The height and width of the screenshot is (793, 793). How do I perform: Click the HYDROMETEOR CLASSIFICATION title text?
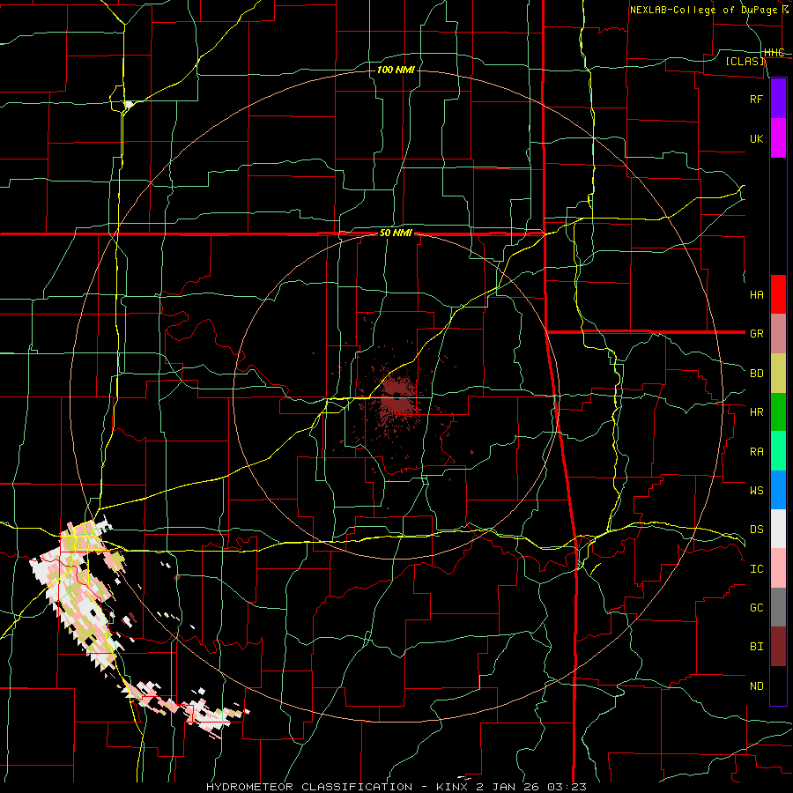309,787
